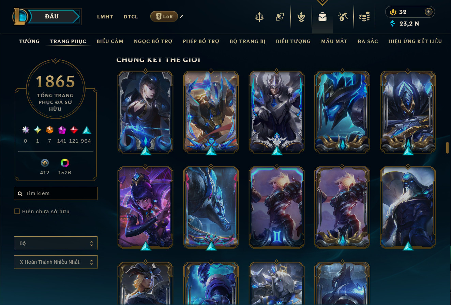Image resolution: width=451 pixels, height=305 pixels.
Task: Click the ĐẤU play button
Action: (x=52, y=16)
